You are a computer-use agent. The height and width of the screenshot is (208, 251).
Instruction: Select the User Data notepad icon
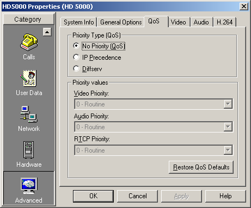coord(29,78)
